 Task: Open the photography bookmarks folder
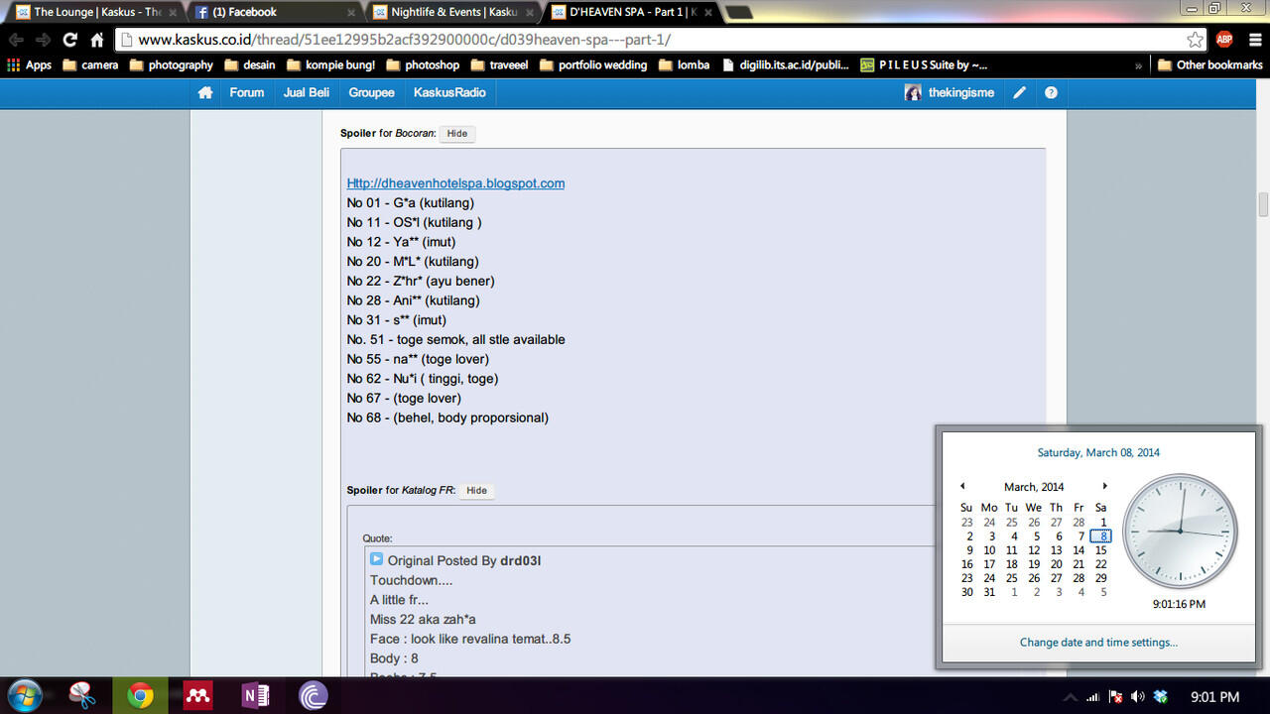[171, 65]
